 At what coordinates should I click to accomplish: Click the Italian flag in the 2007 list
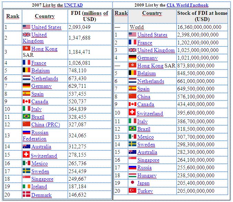[x=27, y=108]
